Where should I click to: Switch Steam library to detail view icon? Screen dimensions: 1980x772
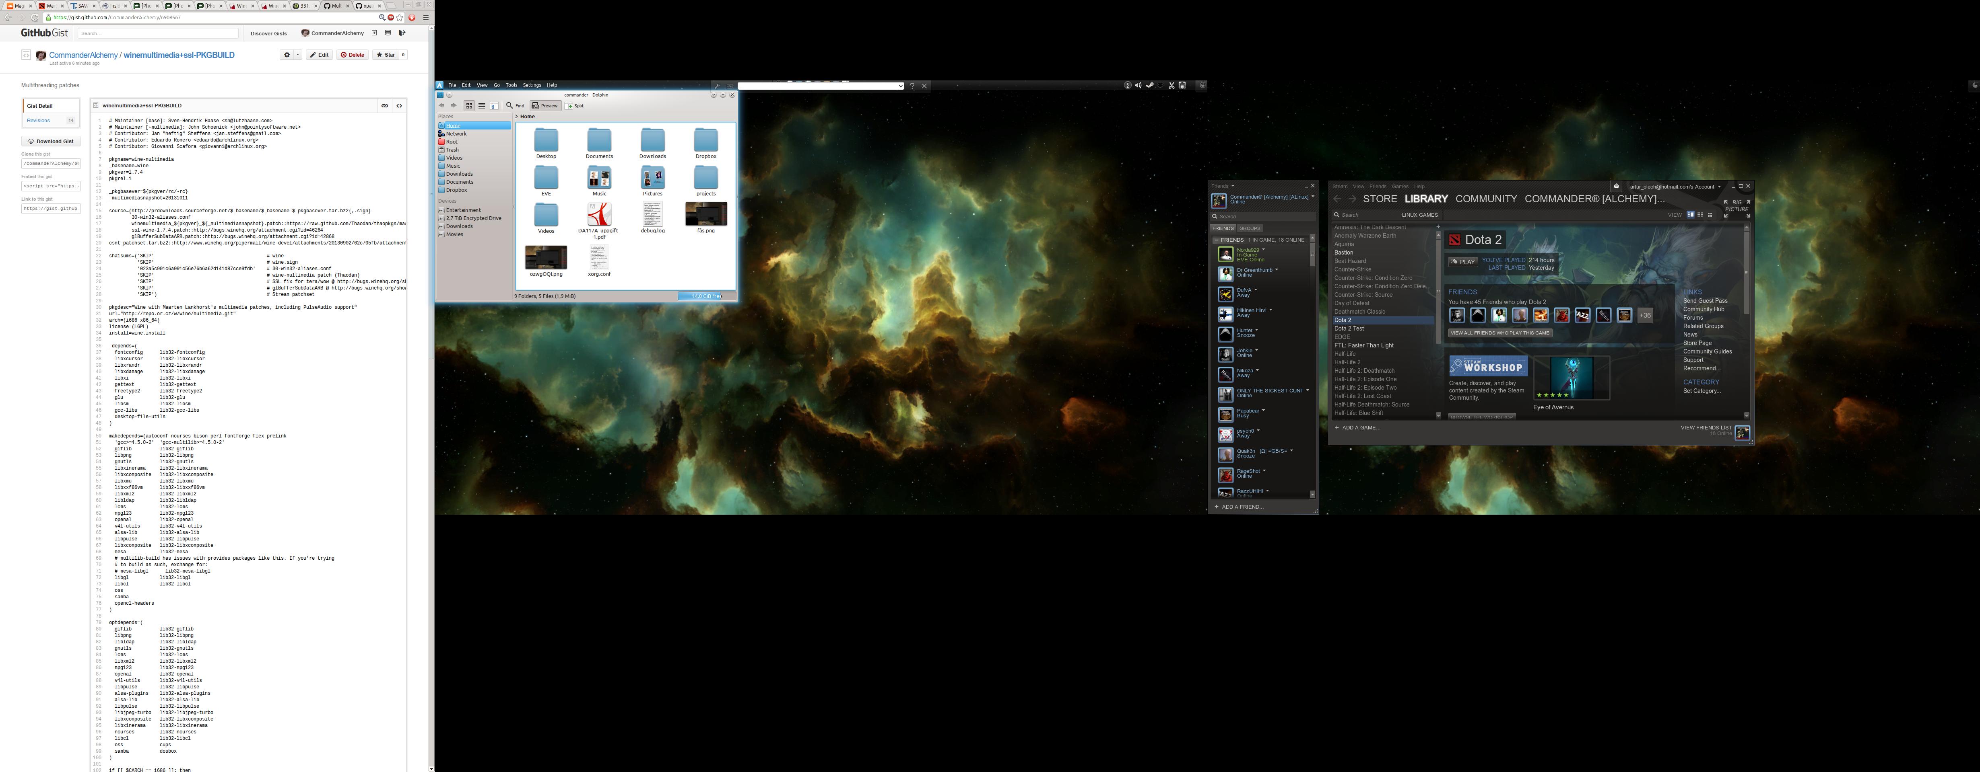1691,215
